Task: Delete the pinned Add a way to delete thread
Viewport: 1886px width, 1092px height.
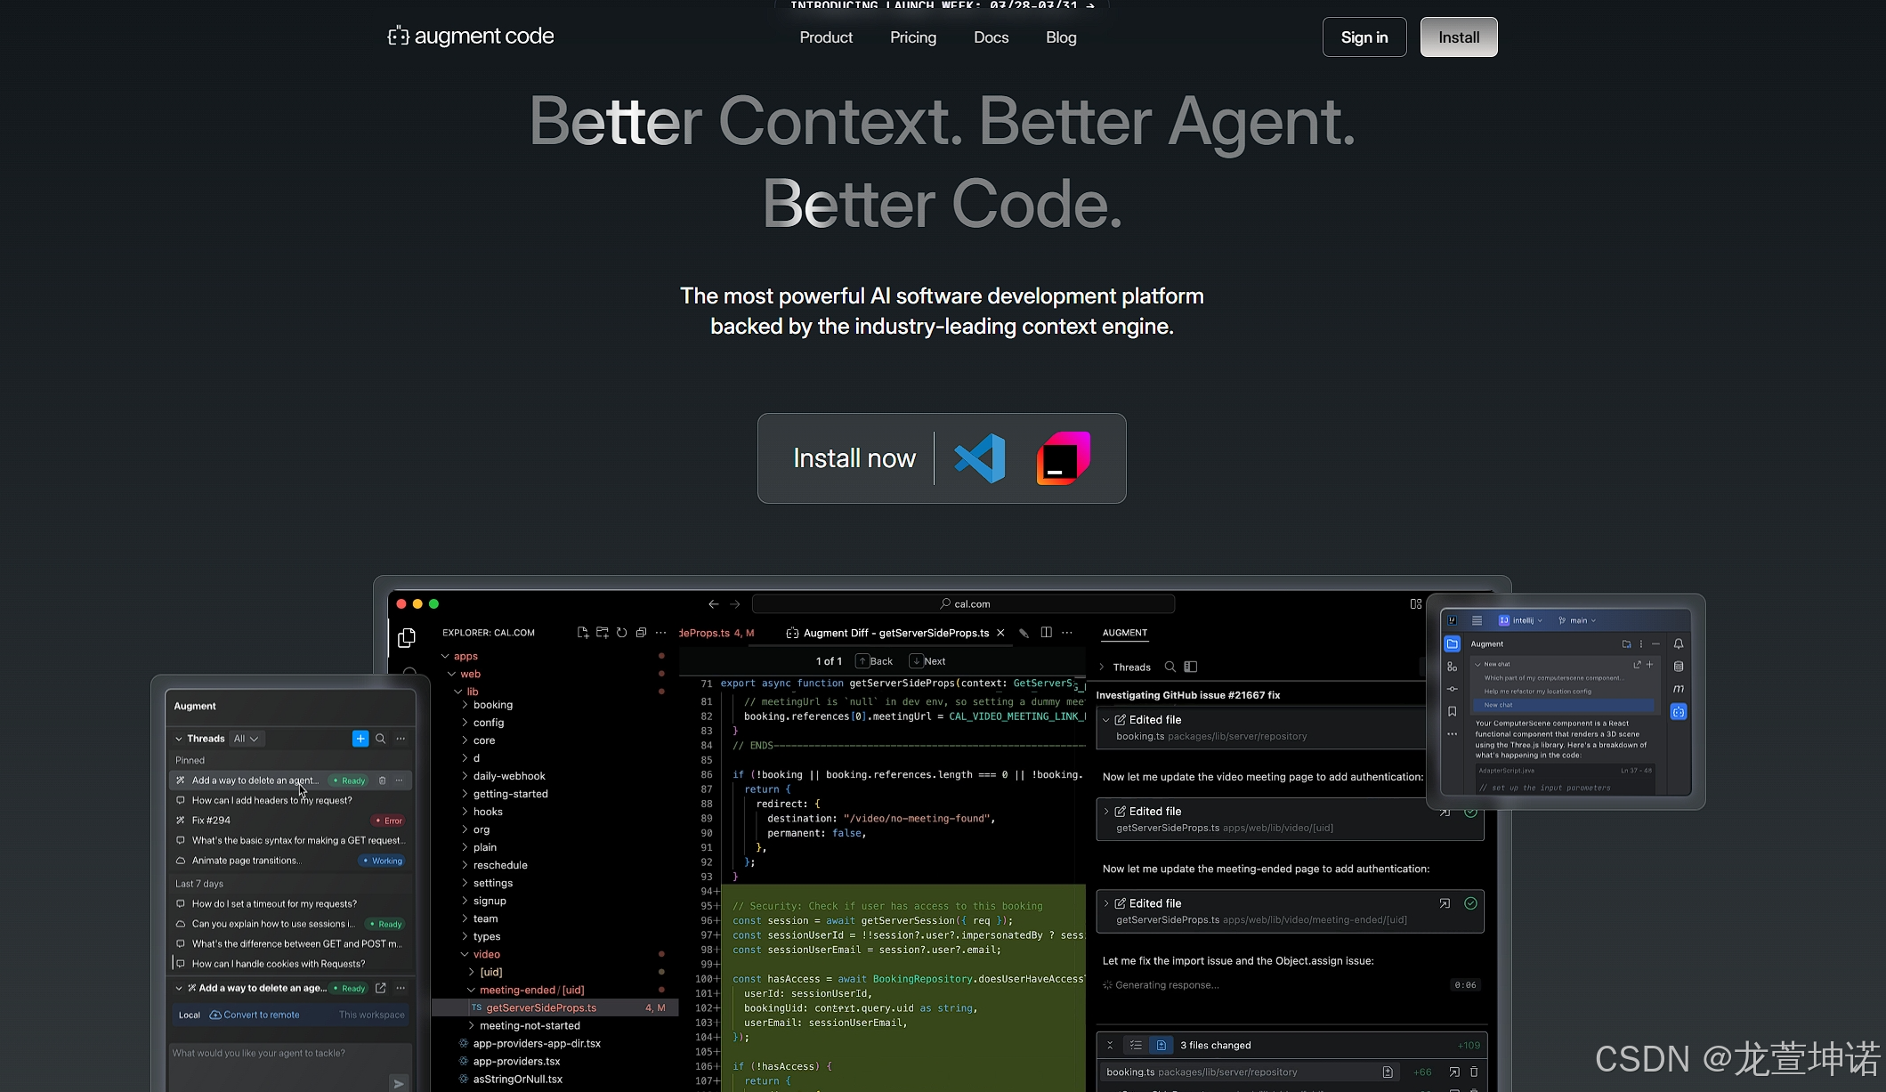Action: coord(383,781)
